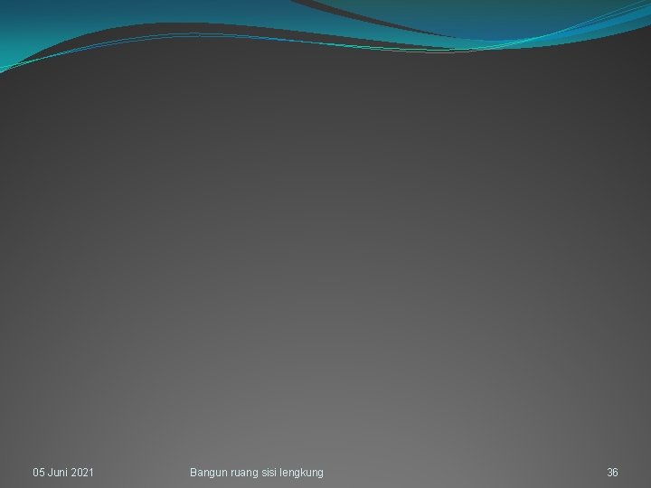The width and height of the screenshot is (651, 488).
Task: Select the word Juni in date
Action: (x=57, y=473)
